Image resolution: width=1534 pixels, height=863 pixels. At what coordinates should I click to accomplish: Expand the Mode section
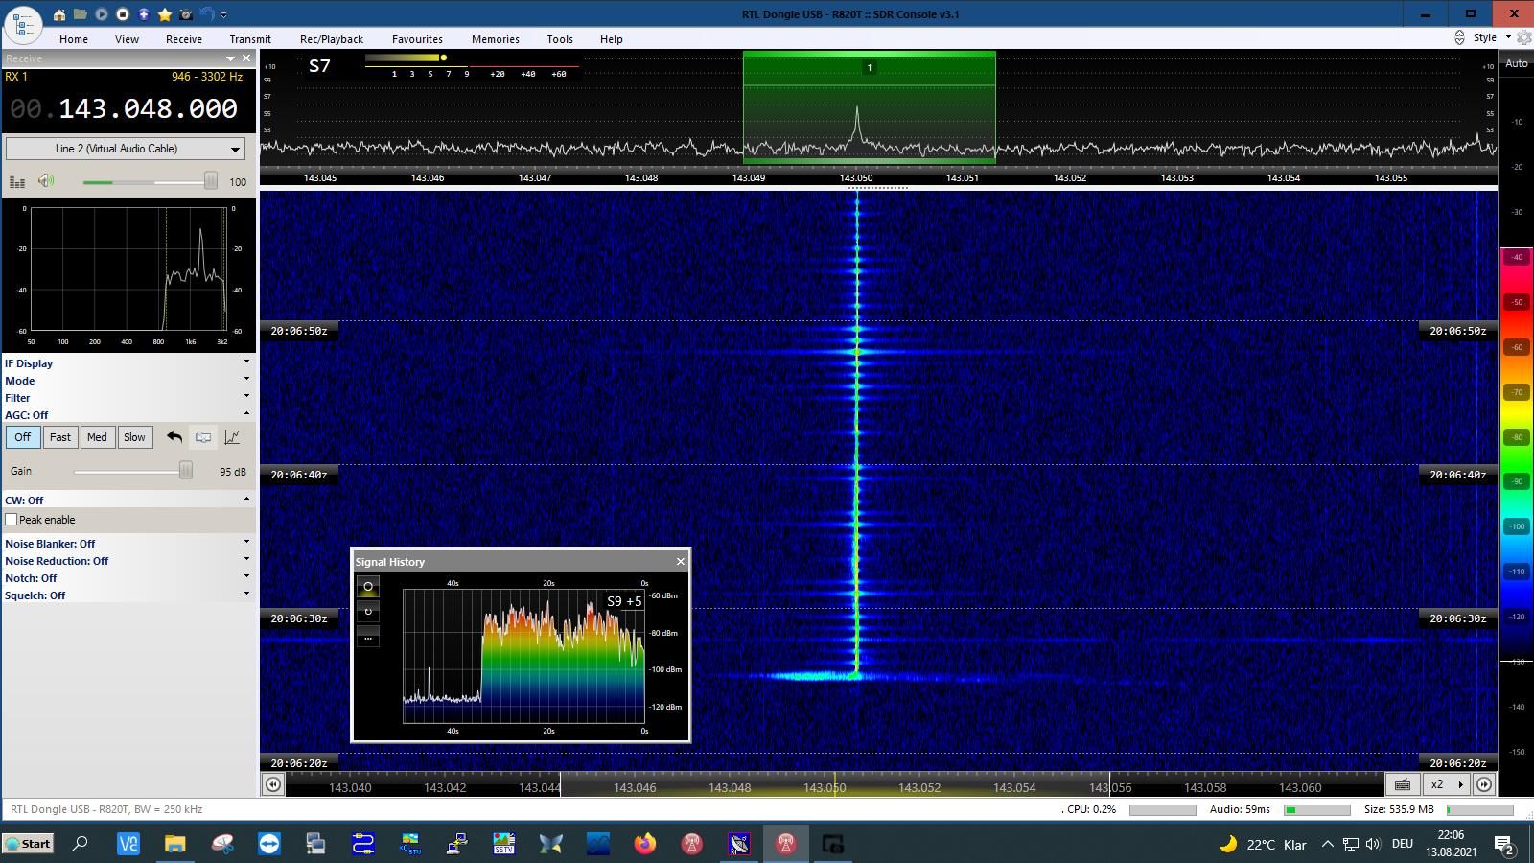(x=128, y=381)
